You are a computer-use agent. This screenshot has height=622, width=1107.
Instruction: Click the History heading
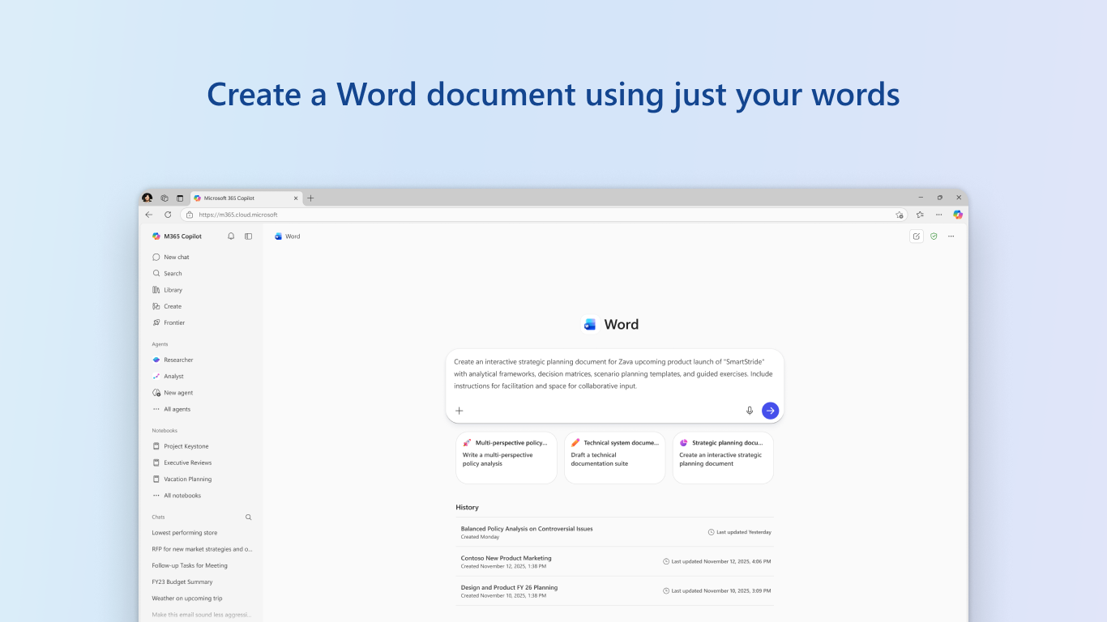point(468,507)
